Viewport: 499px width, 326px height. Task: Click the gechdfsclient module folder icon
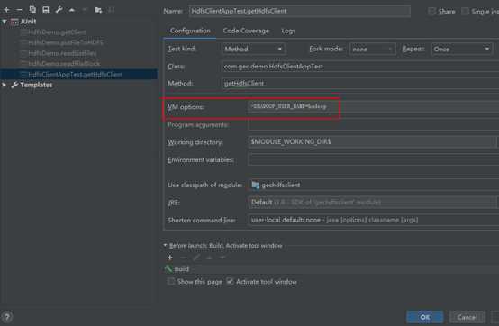[255, 186]
